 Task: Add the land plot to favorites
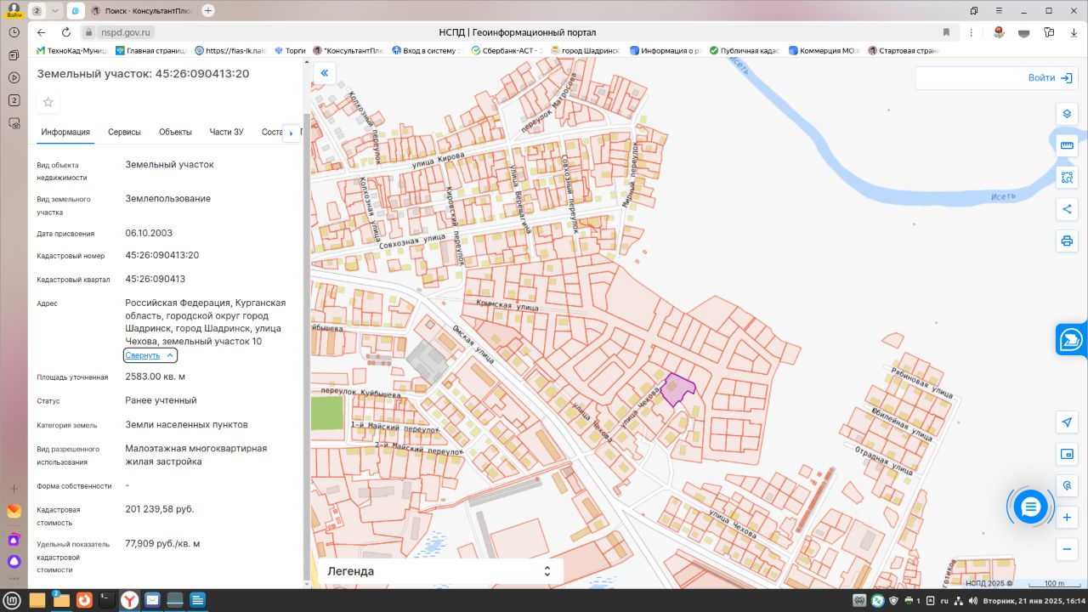tap(48, 102)
